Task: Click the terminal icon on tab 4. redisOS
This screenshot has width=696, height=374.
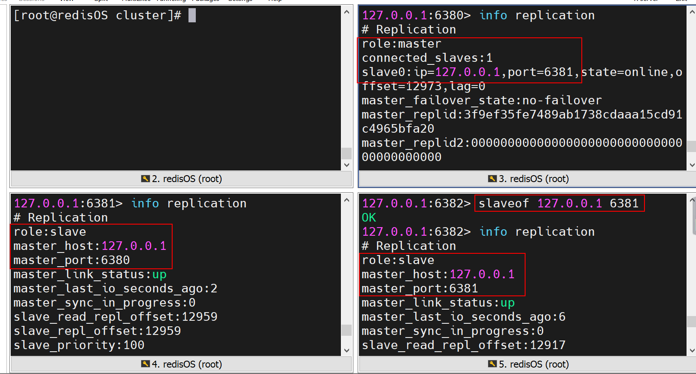Action: point(146,364)
